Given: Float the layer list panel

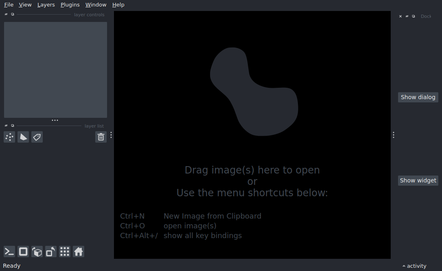Looking at the screenshot, I should click(12, 126).
